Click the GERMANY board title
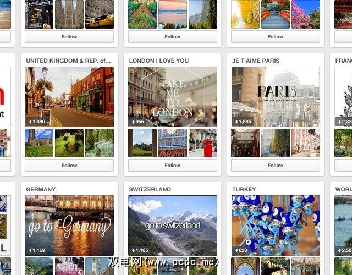Screen dimensions: 352x275 41,189
